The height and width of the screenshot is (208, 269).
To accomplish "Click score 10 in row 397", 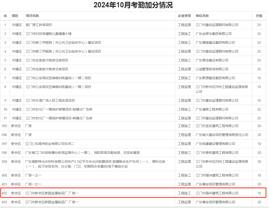I will pyautogui.click(x=259, y=144).
